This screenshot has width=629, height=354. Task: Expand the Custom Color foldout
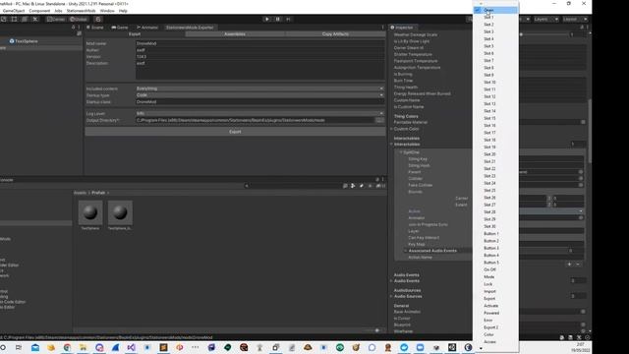tap(391, 129)
